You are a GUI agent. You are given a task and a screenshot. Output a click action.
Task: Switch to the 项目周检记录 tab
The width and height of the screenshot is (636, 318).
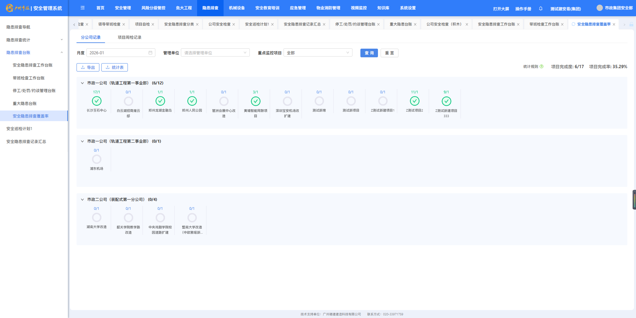point(130,37)
